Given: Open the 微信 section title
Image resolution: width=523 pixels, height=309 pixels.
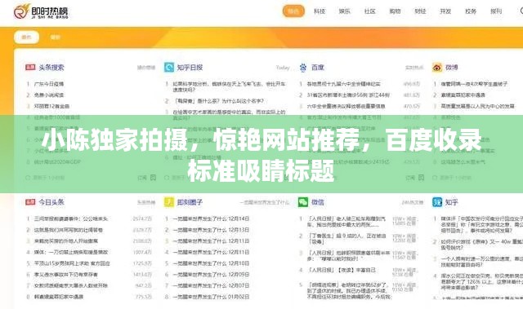Looking at the screenshot, I should point(318,202).
